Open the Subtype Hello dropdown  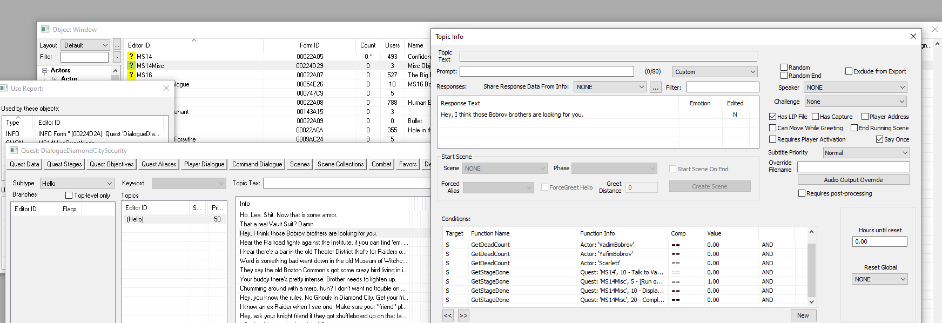click(77, 184)
